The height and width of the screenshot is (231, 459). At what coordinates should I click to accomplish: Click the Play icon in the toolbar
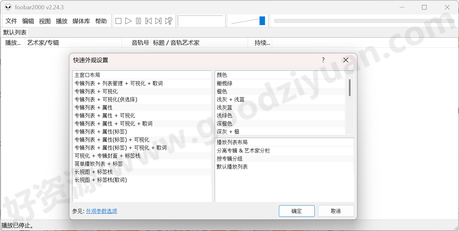pyautogui.click(x=128, y=21)
